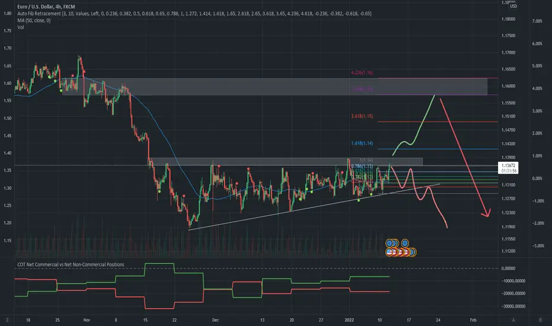
Task: Click the 1.15500 price axis label
Action: [508, 103]
